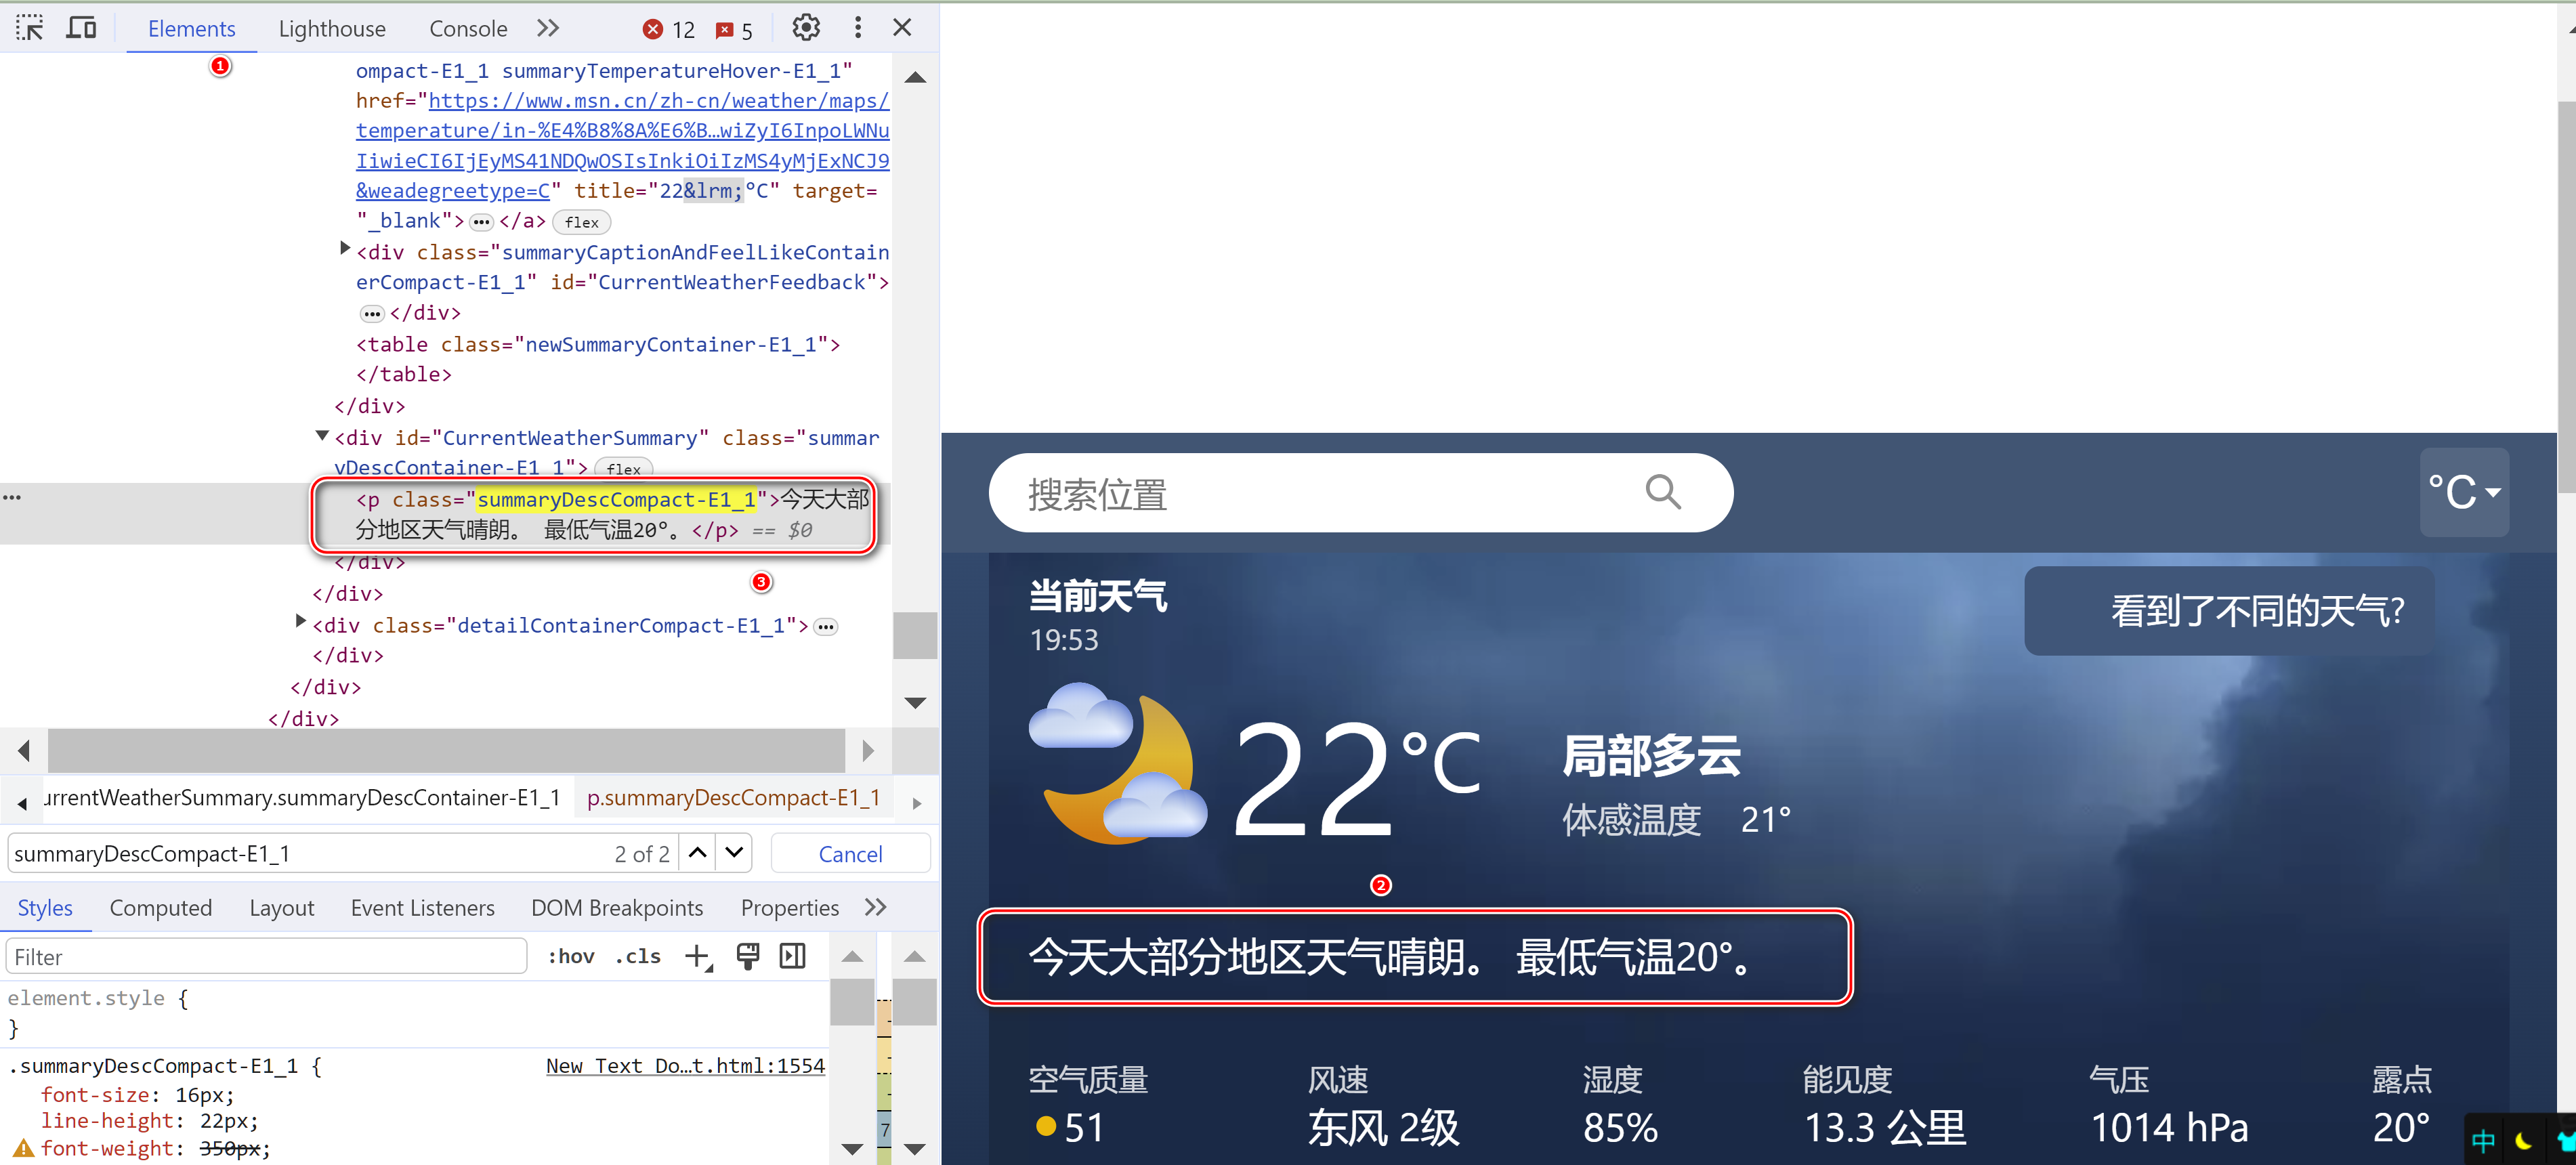
Task: Switch to the Lighthouse tab
Action: pyautogui.click(x=332, y=29)
